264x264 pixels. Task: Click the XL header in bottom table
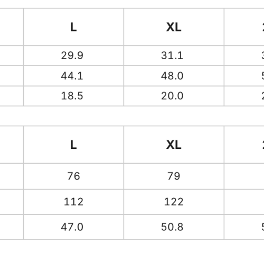coord(174,145)
